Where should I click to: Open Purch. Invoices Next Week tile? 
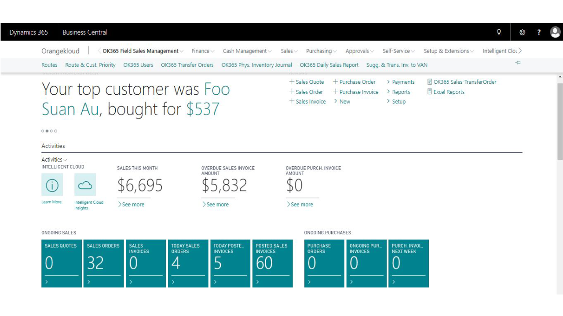(409, 263)
